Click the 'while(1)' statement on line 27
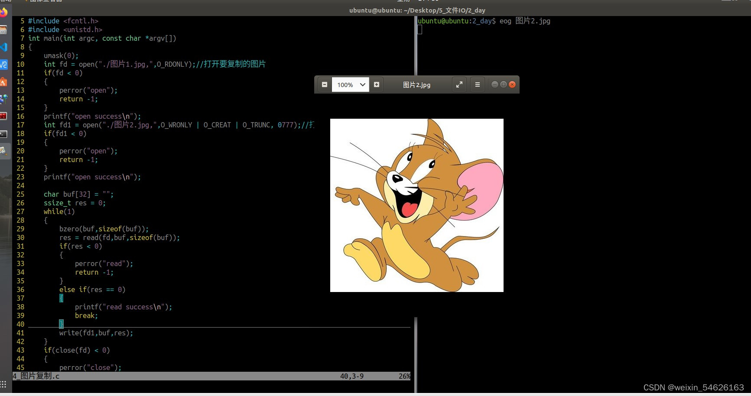 (59, 211)
